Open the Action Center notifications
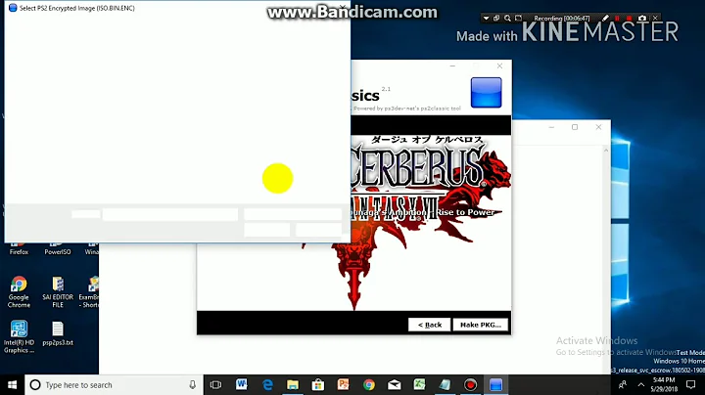Image resolution: width=705 pixels, height=395 pixels. pyautogui.click(x=691, y=384)
